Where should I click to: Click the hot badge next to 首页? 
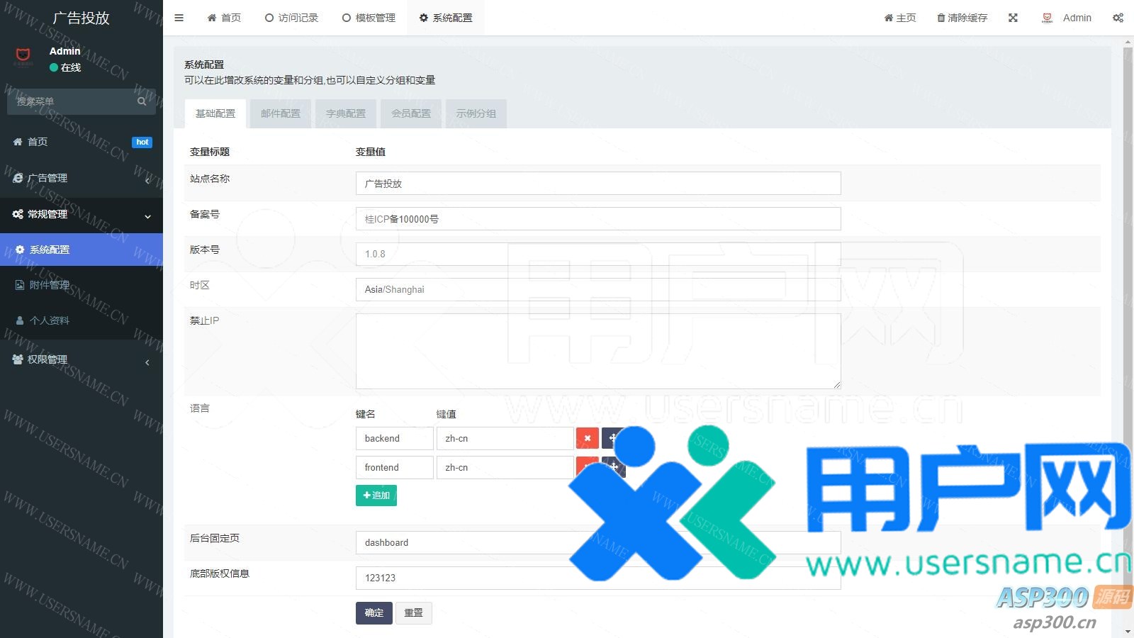pos(142,142)
